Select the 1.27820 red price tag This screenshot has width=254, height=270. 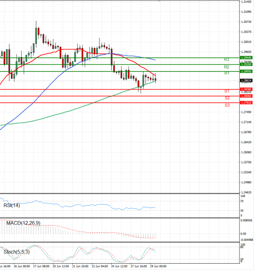[246, 103]
